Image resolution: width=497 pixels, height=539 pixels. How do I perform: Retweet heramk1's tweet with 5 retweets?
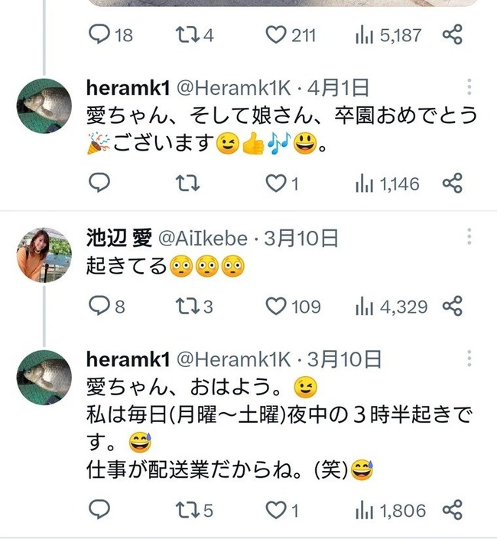point(184,509)
